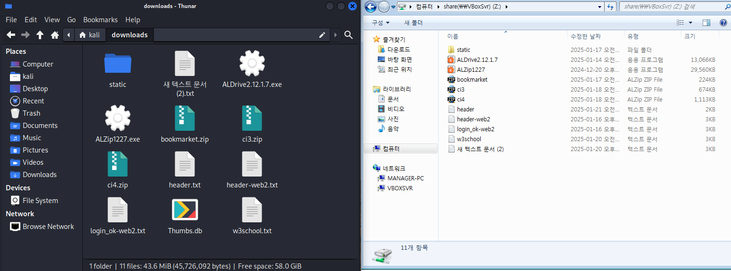Select ALDrive2.12.1.7 row in Explorer

click(x=582, y=59)
